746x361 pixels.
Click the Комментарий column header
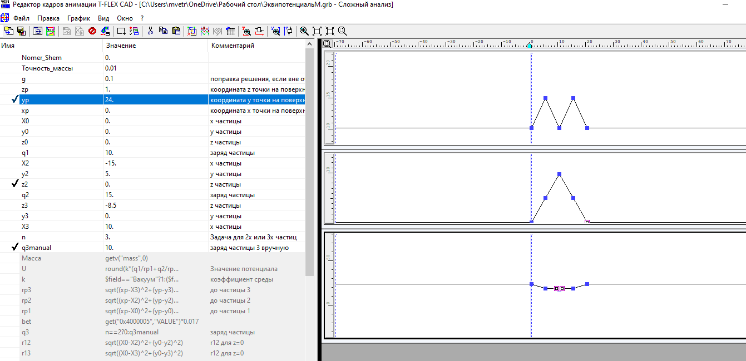(x=257, y=46)
